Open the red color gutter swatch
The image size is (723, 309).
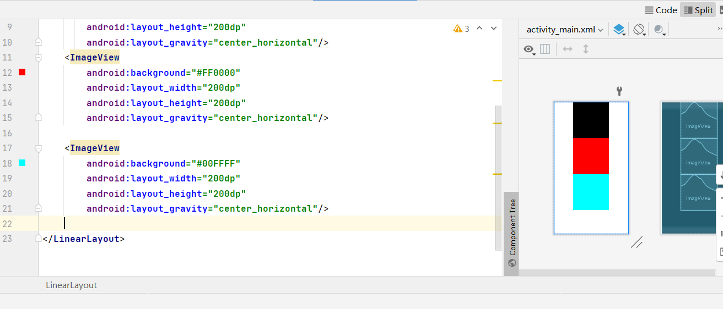pyautogui.click(x=22, y=72)
